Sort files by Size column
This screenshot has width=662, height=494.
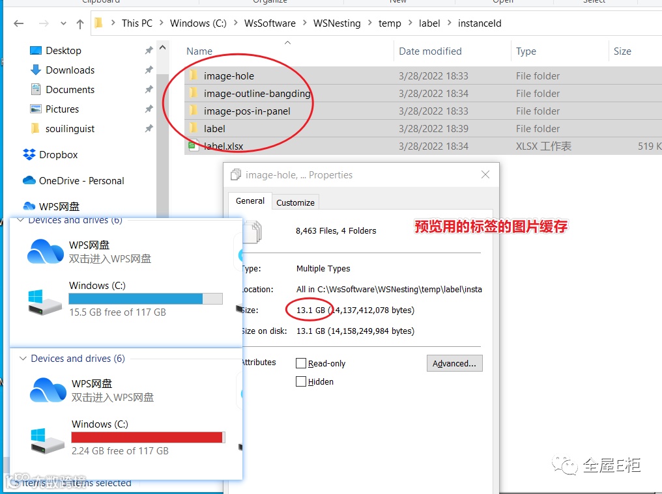coord(622,51)
